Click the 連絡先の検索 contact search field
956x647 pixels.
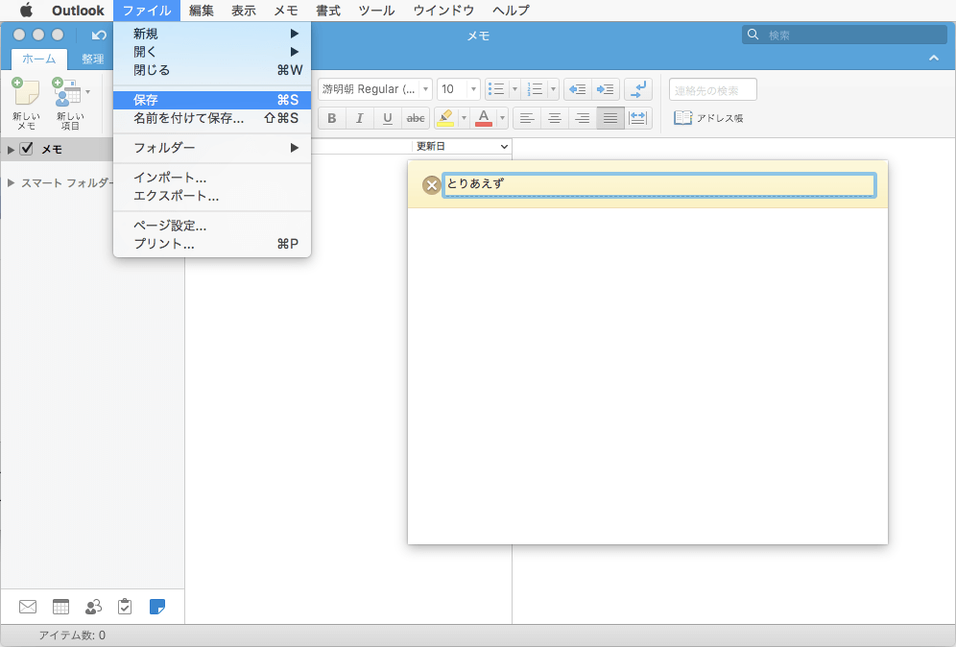(x=713, y=89)
